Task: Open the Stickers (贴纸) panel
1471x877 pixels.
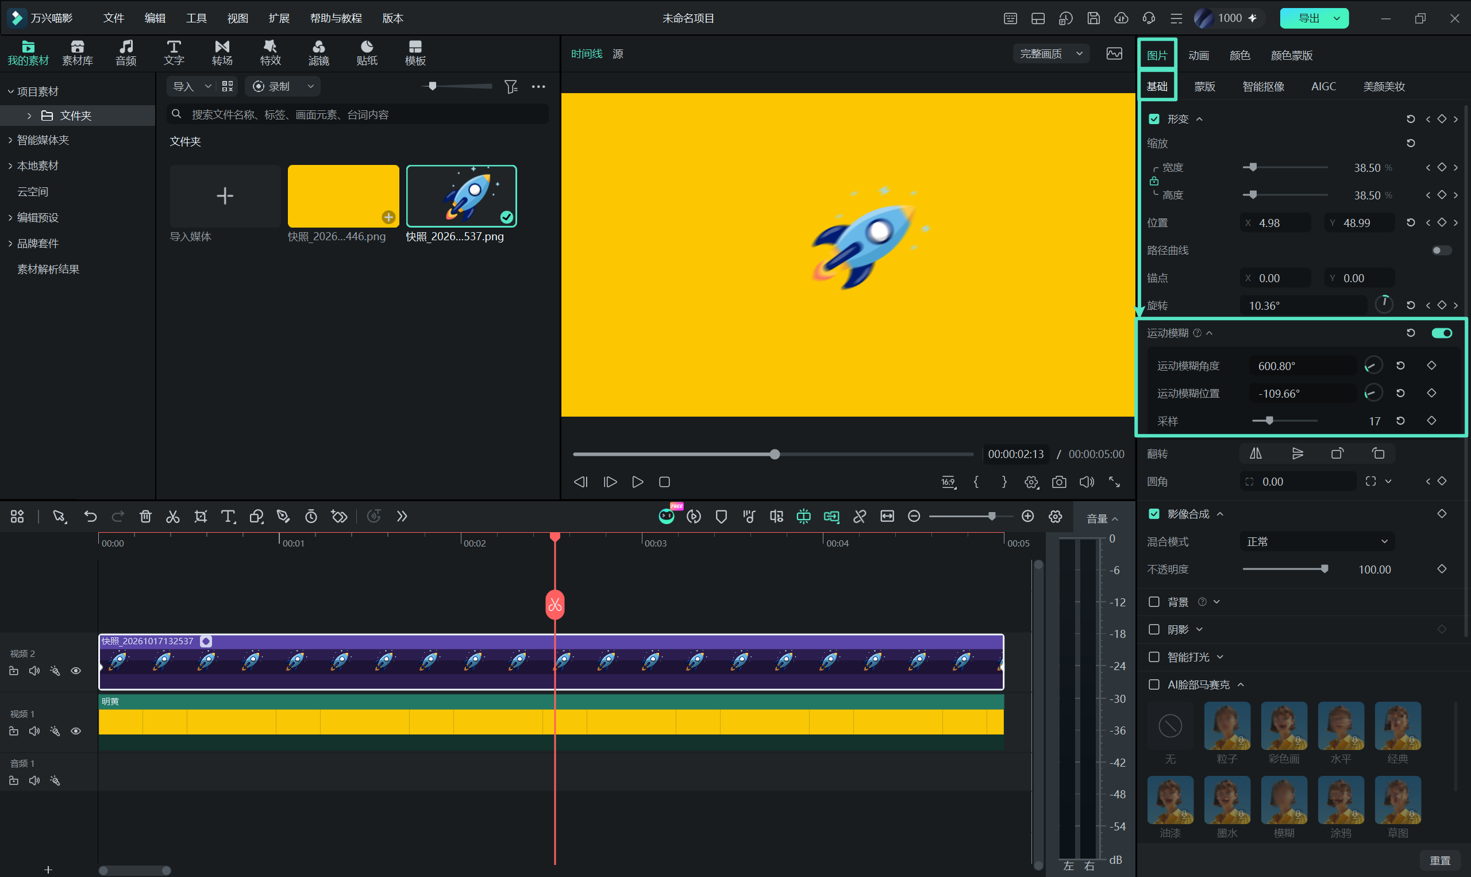Action: pyautogui.click(x=366, y=53)
